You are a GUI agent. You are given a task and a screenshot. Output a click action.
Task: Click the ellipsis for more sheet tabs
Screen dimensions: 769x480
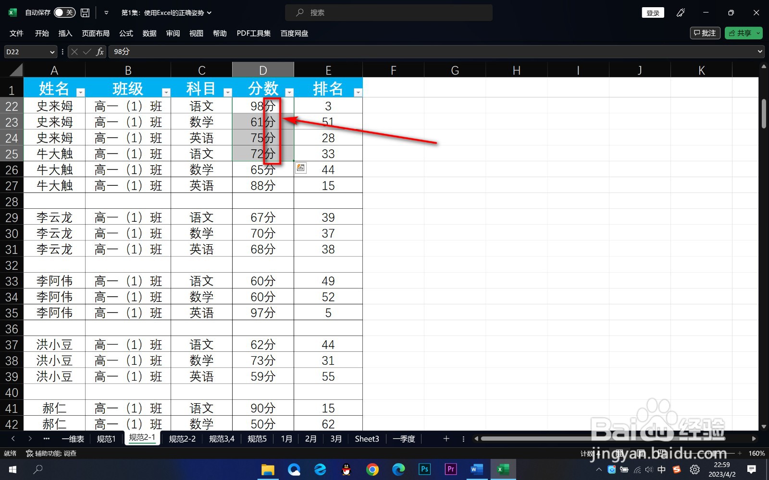click(x=46, y=438)
